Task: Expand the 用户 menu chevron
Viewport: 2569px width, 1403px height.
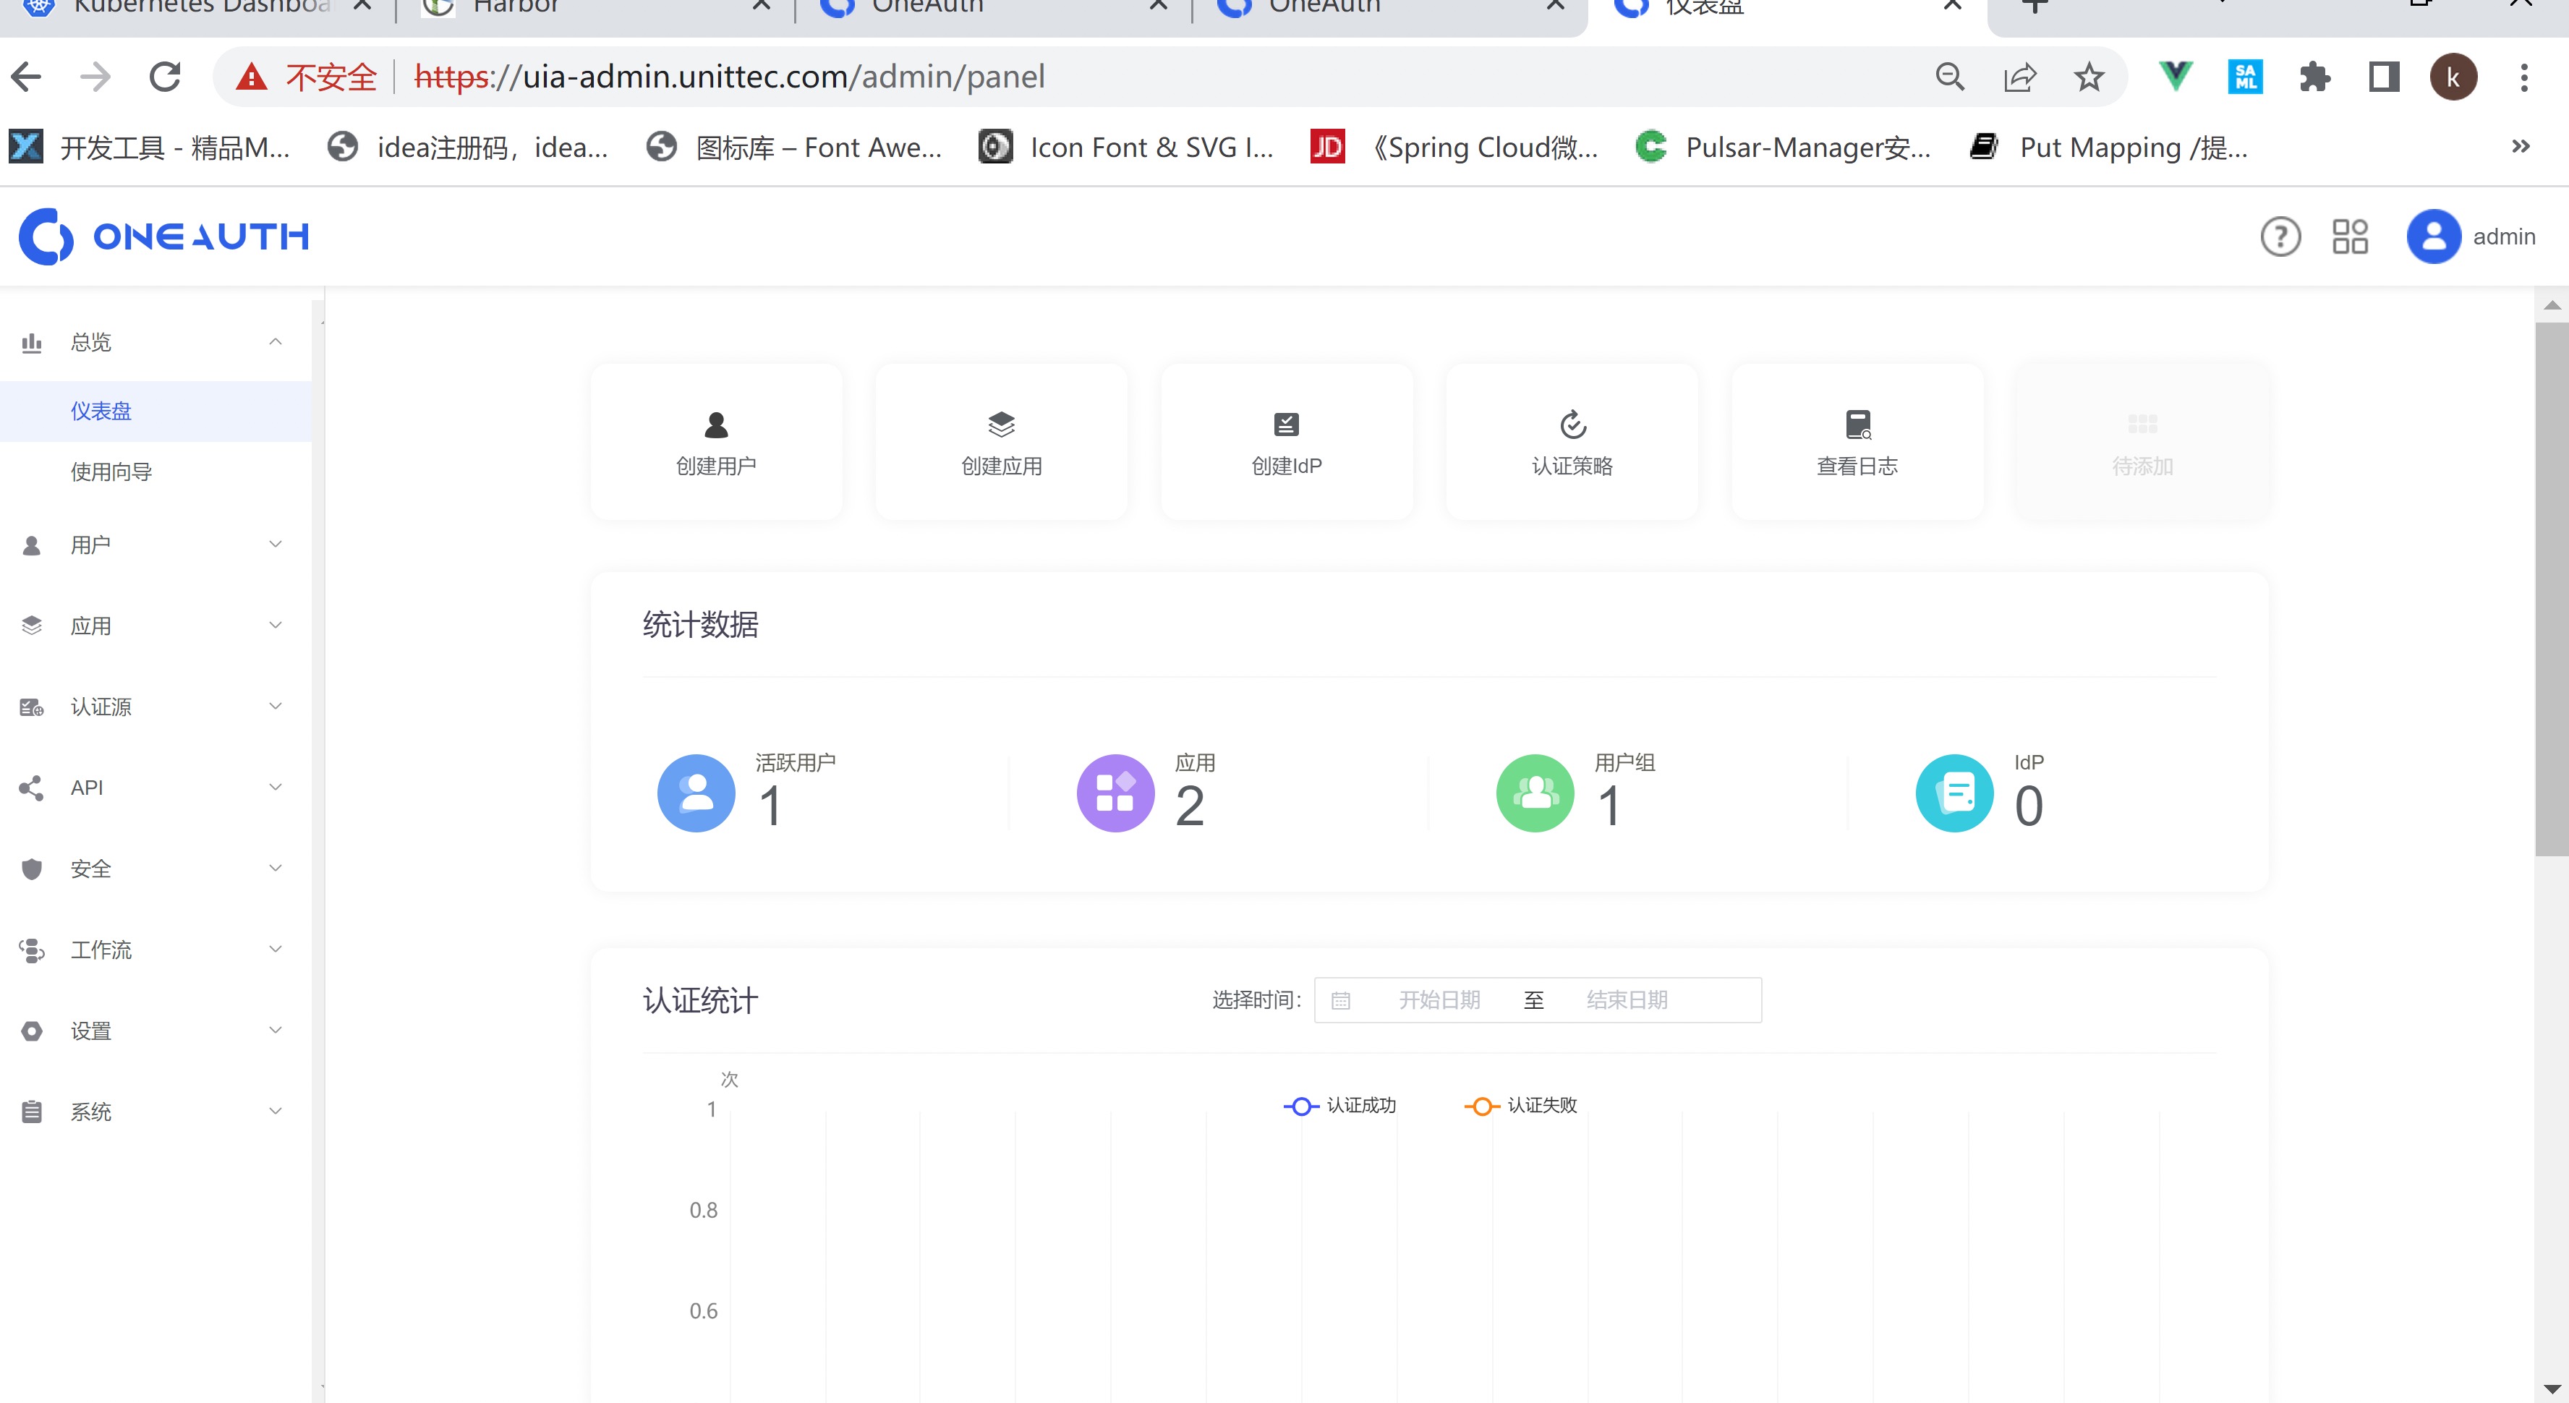Action: coord(276,545)
